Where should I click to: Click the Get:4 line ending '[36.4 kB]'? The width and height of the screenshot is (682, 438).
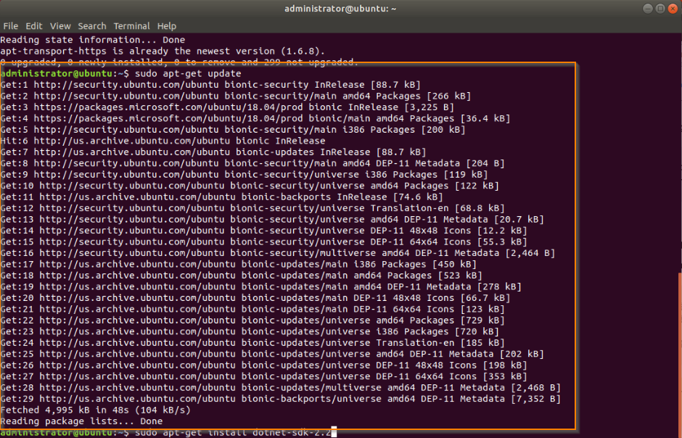click(x=255, y=119)
